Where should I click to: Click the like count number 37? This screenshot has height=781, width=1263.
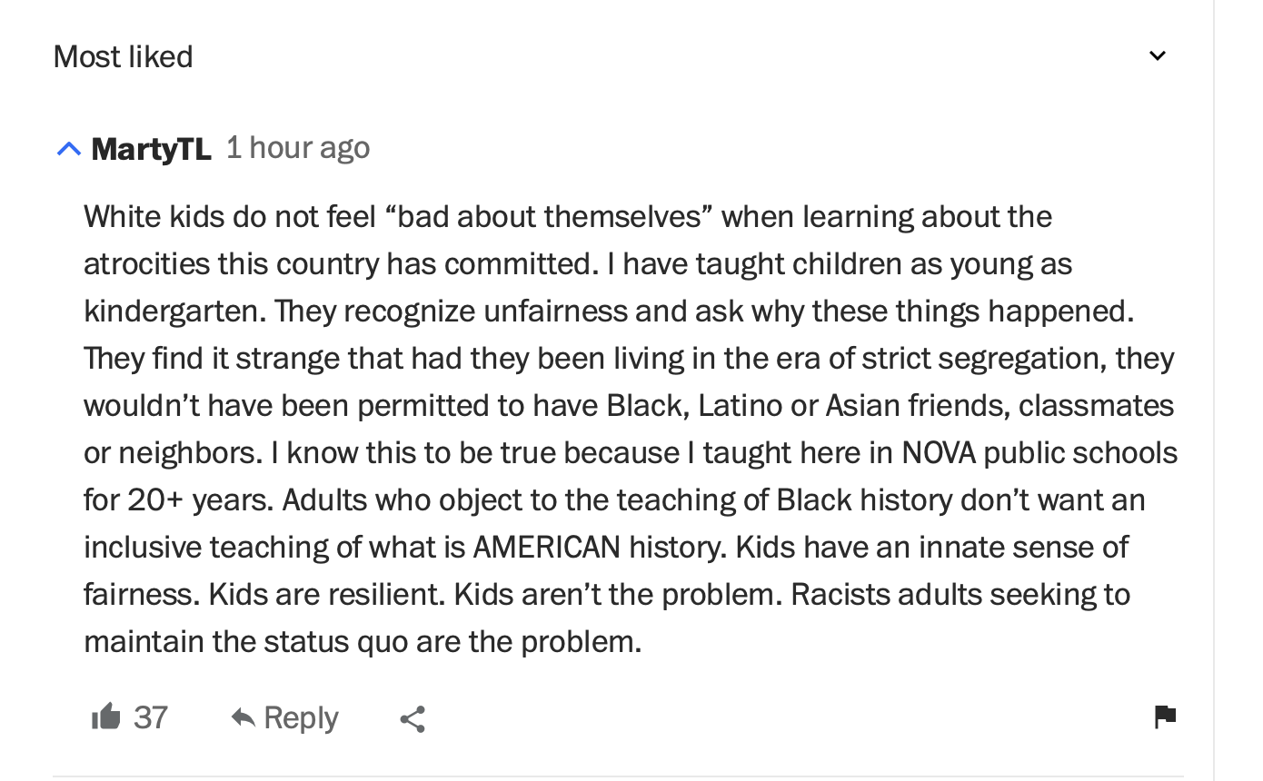[151, 717]
